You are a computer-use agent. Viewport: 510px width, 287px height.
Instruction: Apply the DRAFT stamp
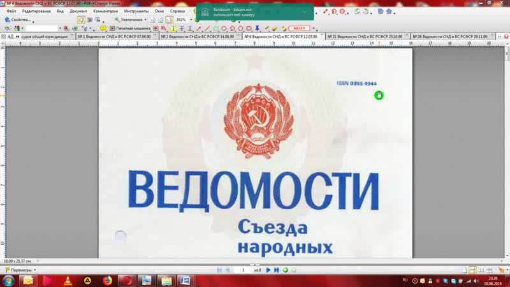(x=299, y=28)
